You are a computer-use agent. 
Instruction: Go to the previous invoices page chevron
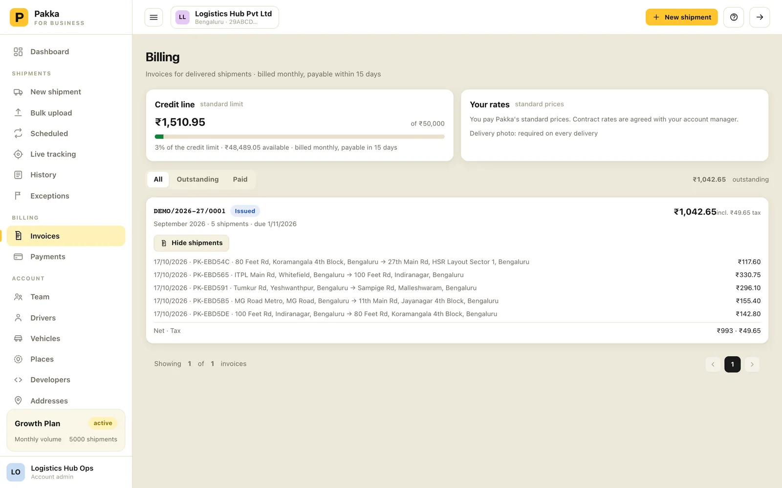(713, 364)
